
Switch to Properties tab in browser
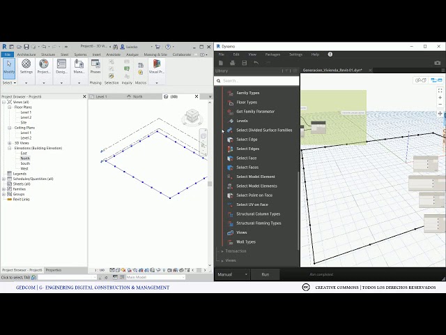pyautogui.click(x=54, y=270)
